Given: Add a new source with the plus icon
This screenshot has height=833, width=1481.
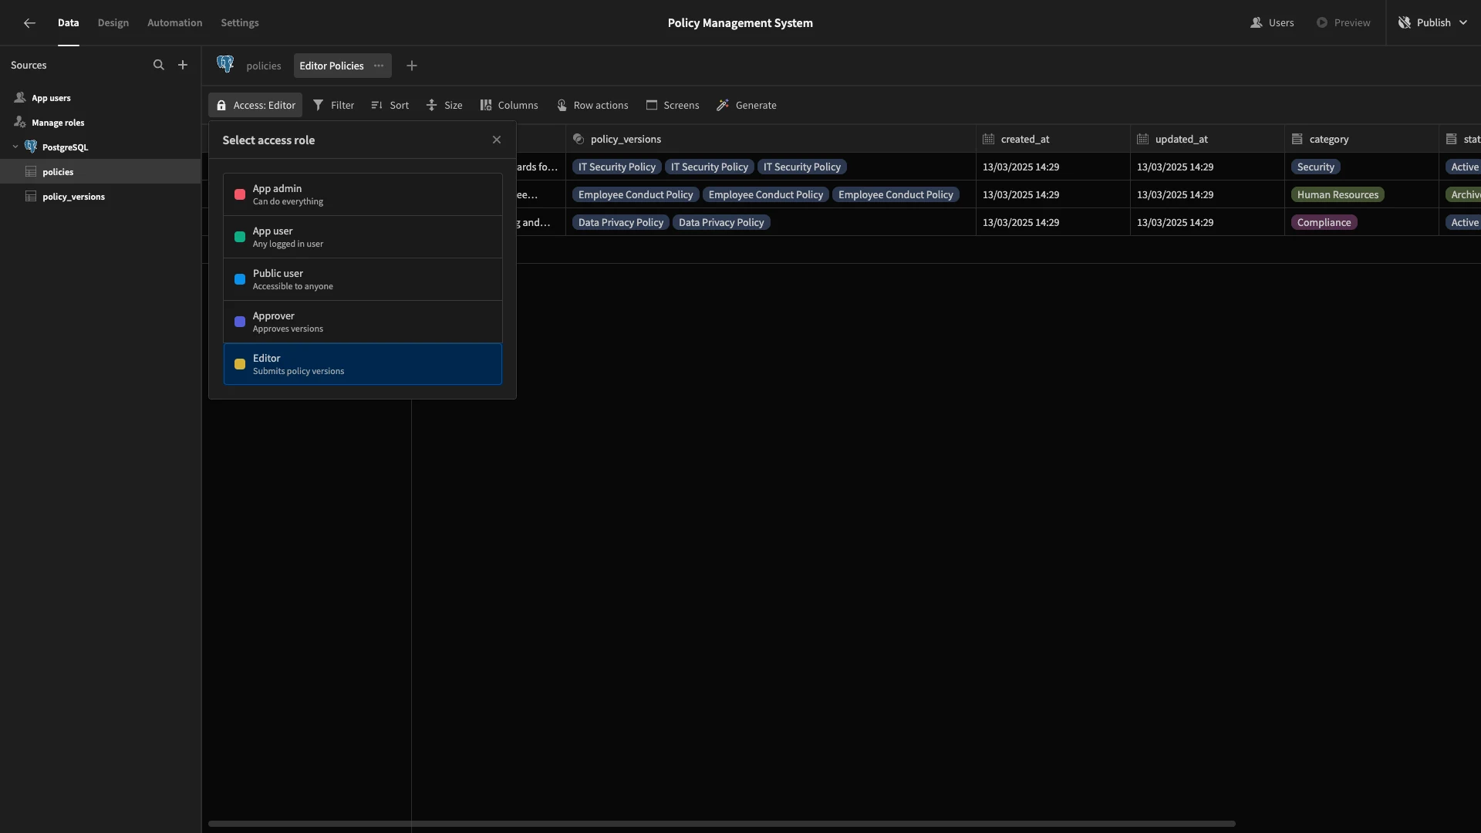Looking at the screenshot, I should click(183, 66).
